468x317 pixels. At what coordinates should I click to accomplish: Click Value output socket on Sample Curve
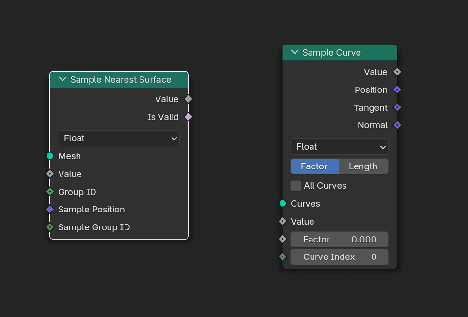click(x=397, y=72)
